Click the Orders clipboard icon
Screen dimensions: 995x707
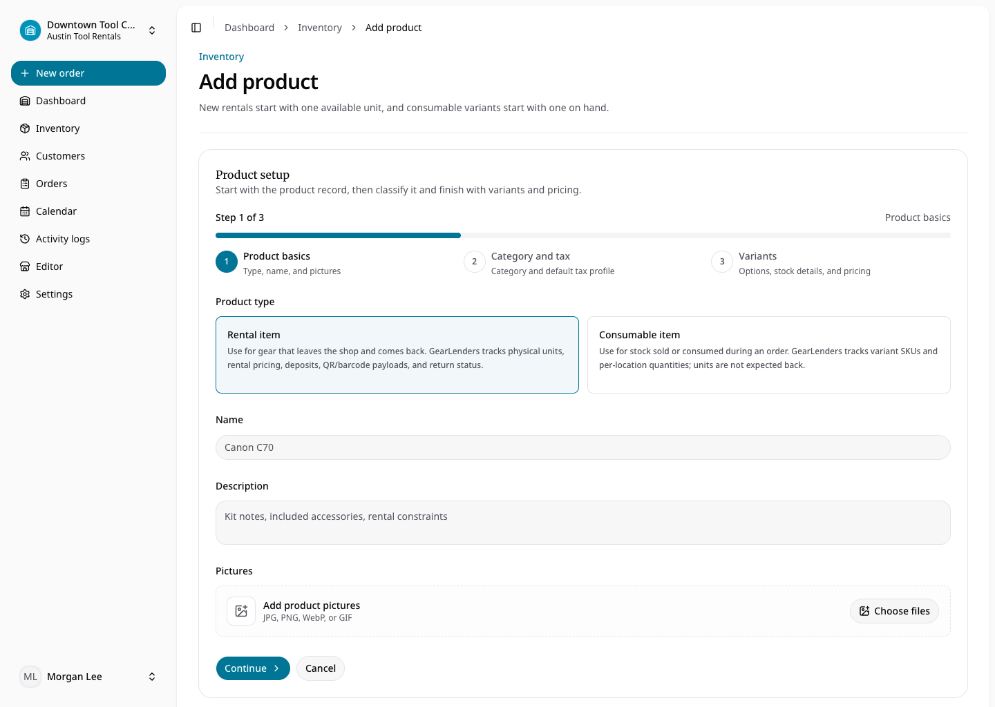click(25, 184)
